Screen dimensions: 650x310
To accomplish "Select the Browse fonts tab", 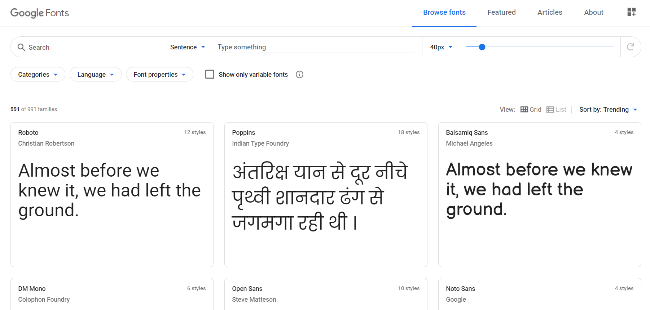I will click(x=444, y=13).
